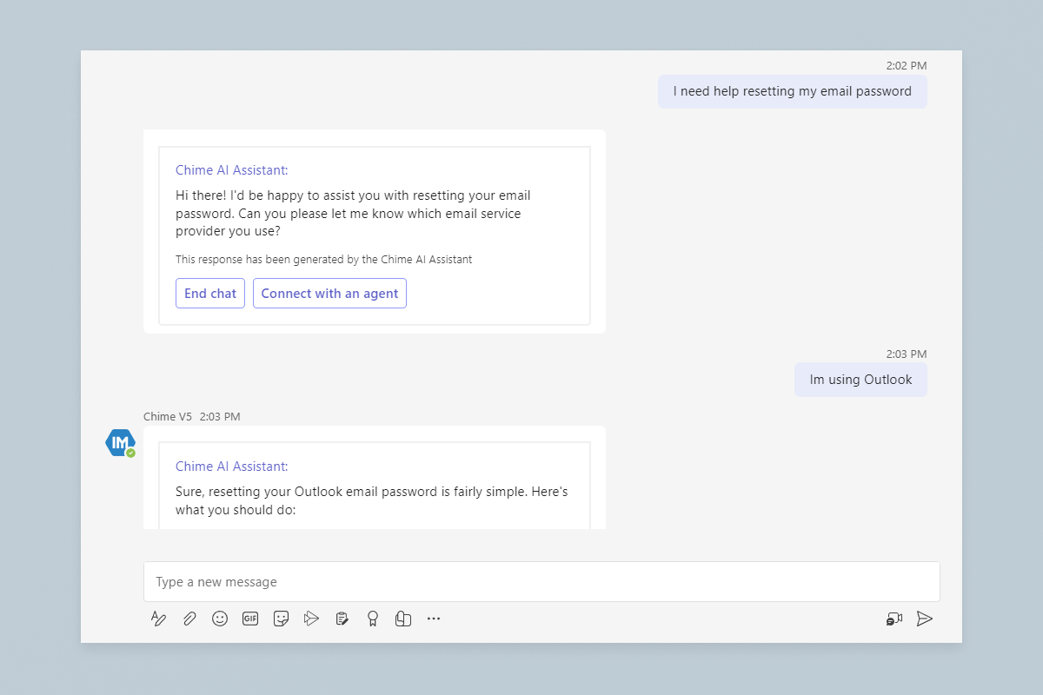Click End chat in the assistant card
1043x695 pixels.
(x=209, y=293)
